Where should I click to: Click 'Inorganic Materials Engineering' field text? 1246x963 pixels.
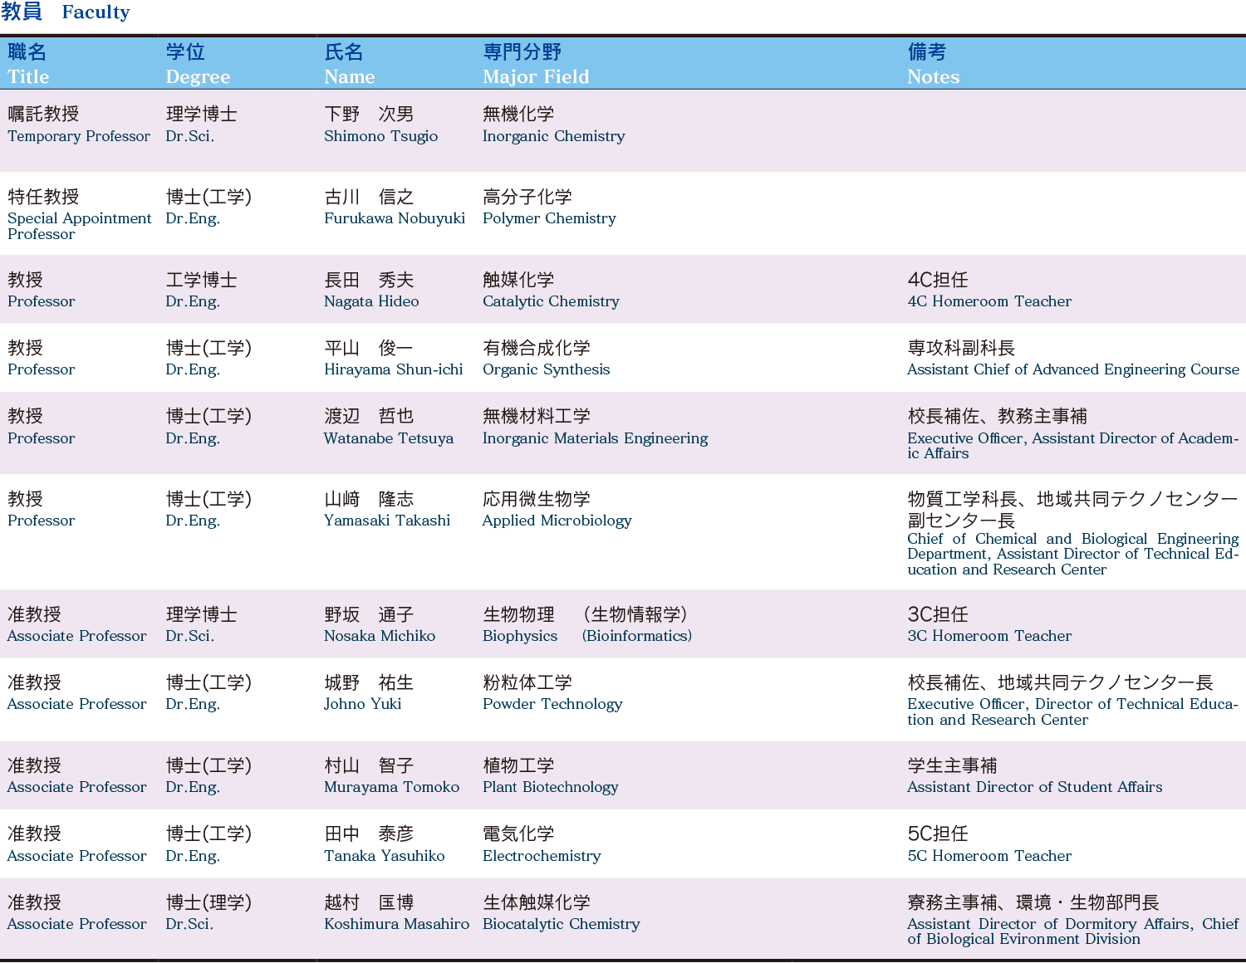595,438
